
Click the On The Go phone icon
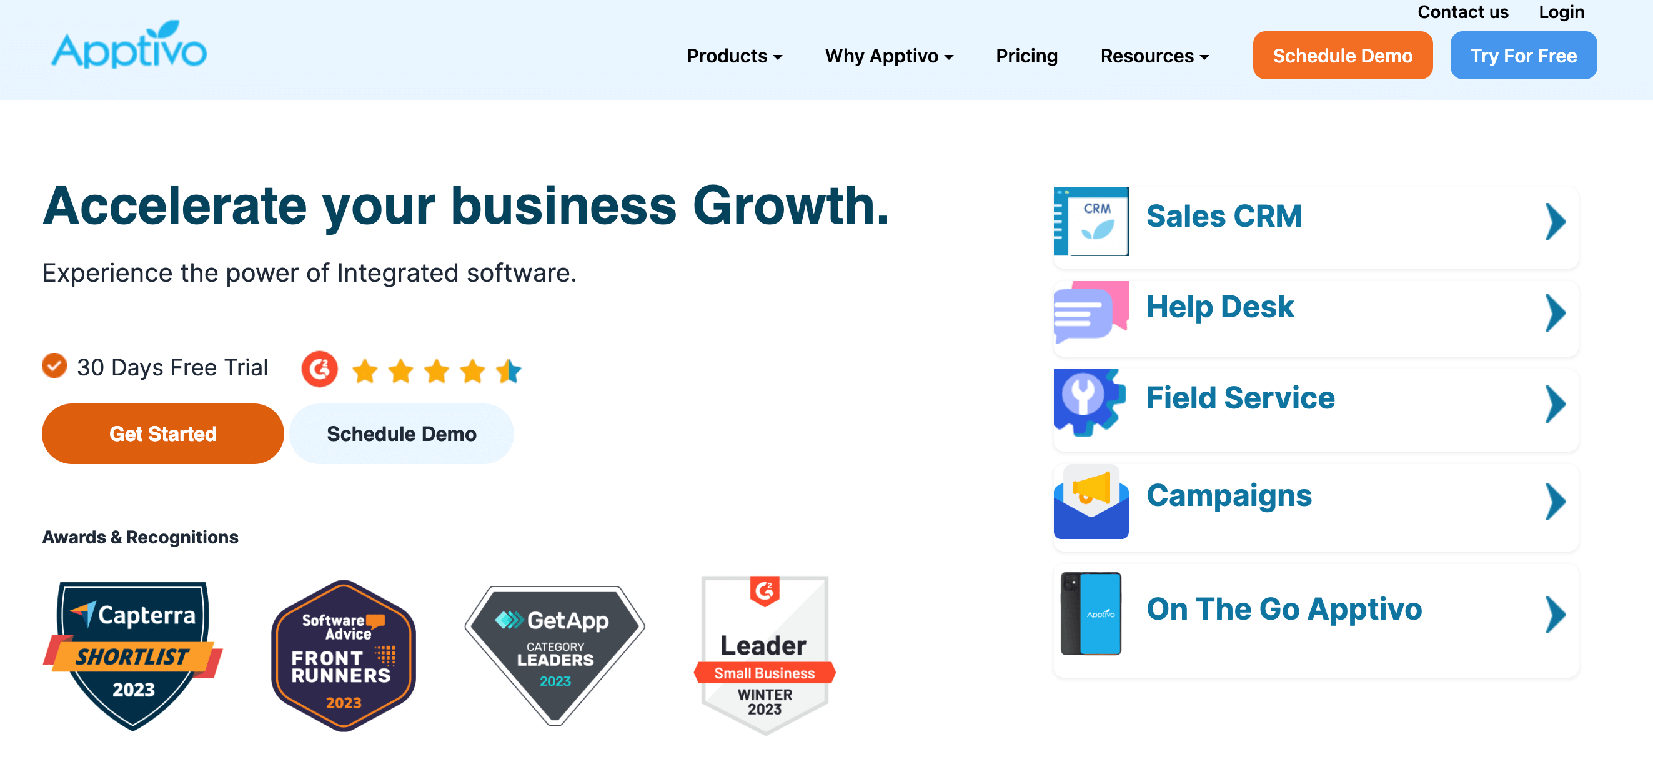click(1091, 613)
